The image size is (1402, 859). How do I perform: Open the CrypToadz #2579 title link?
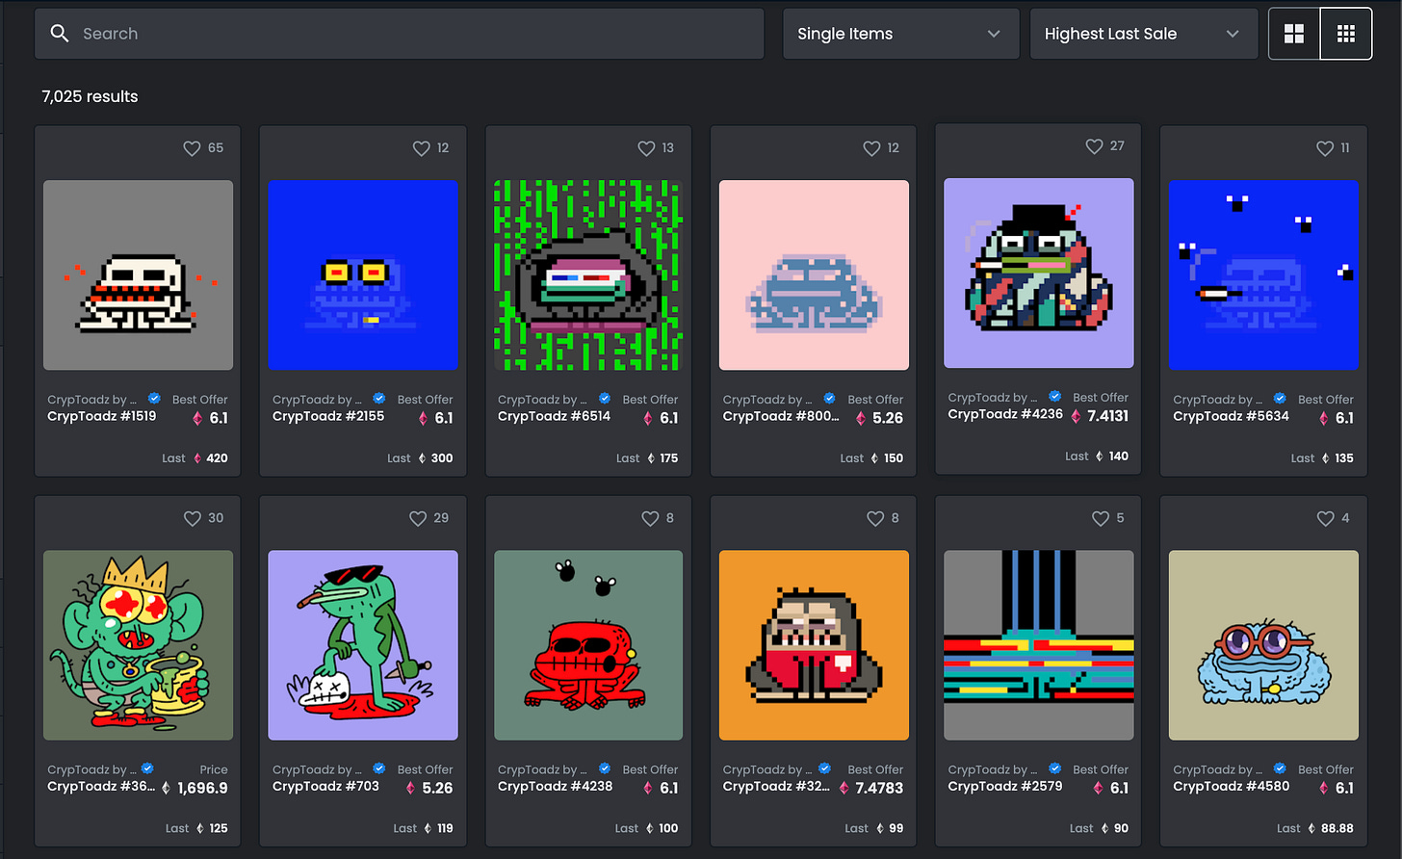click(x=1005, y=786)
